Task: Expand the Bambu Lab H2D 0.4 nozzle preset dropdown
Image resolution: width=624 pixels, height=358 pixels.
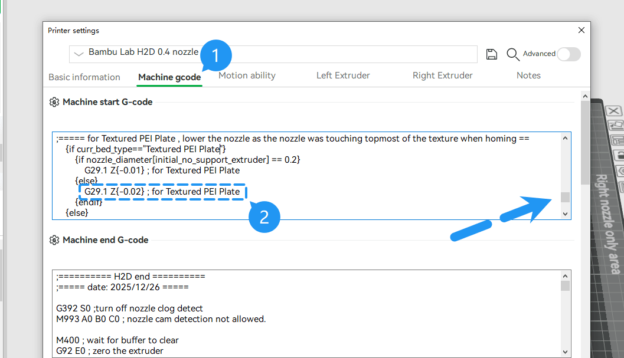Action: coord(79,54)
